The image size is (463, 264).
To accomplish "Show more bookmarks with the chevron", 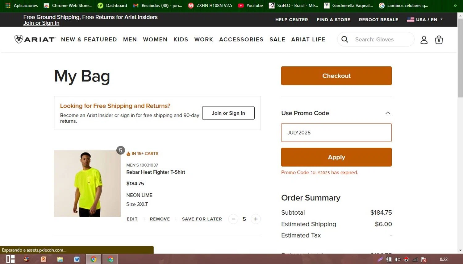I will (x=455, y=6).
